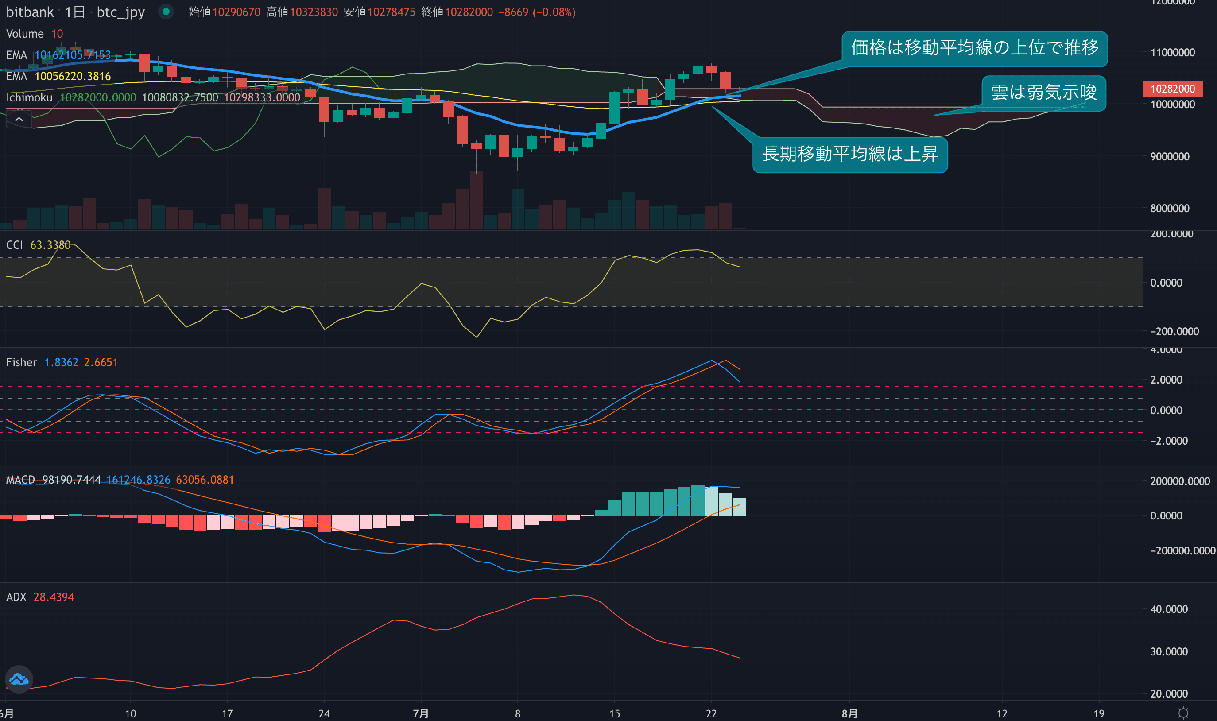
Task: Click the Fisher indicator legend label
Action: [21, 362]
